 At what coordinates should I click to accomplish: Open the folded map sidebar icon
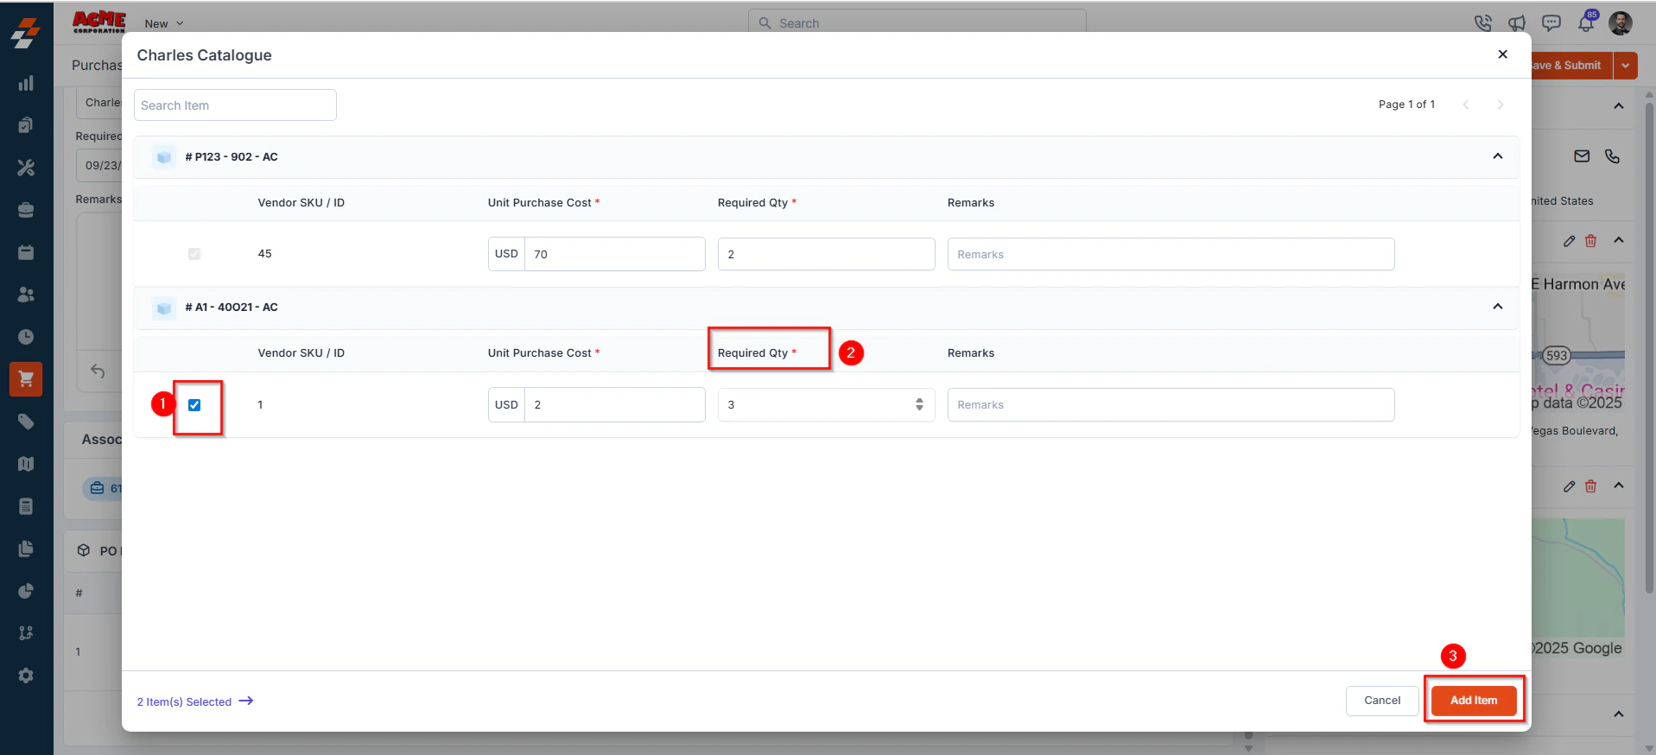tap(26, 464)
